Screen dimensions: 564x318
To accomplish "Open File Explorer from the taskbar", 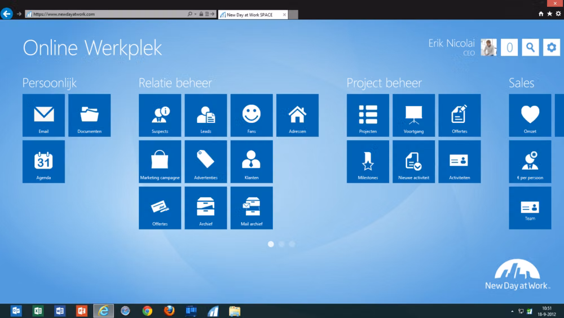I will [235, 311].
